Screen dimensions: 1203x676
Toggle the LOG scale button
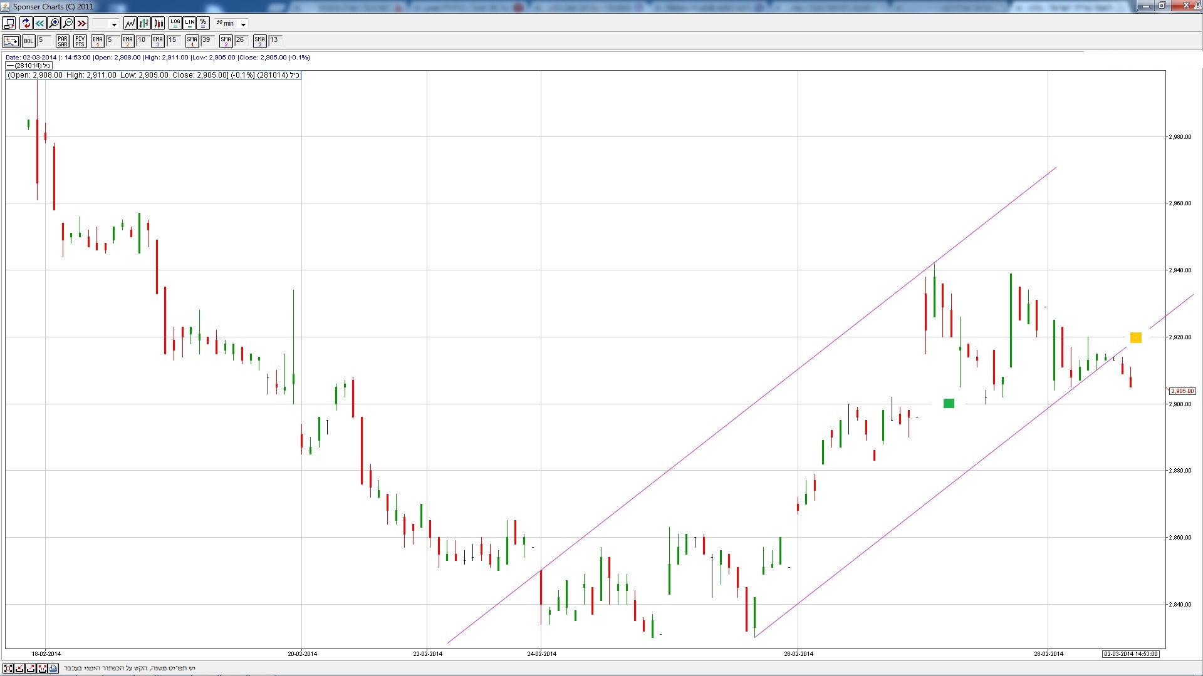pyautogui.click(x=175, y=23)
